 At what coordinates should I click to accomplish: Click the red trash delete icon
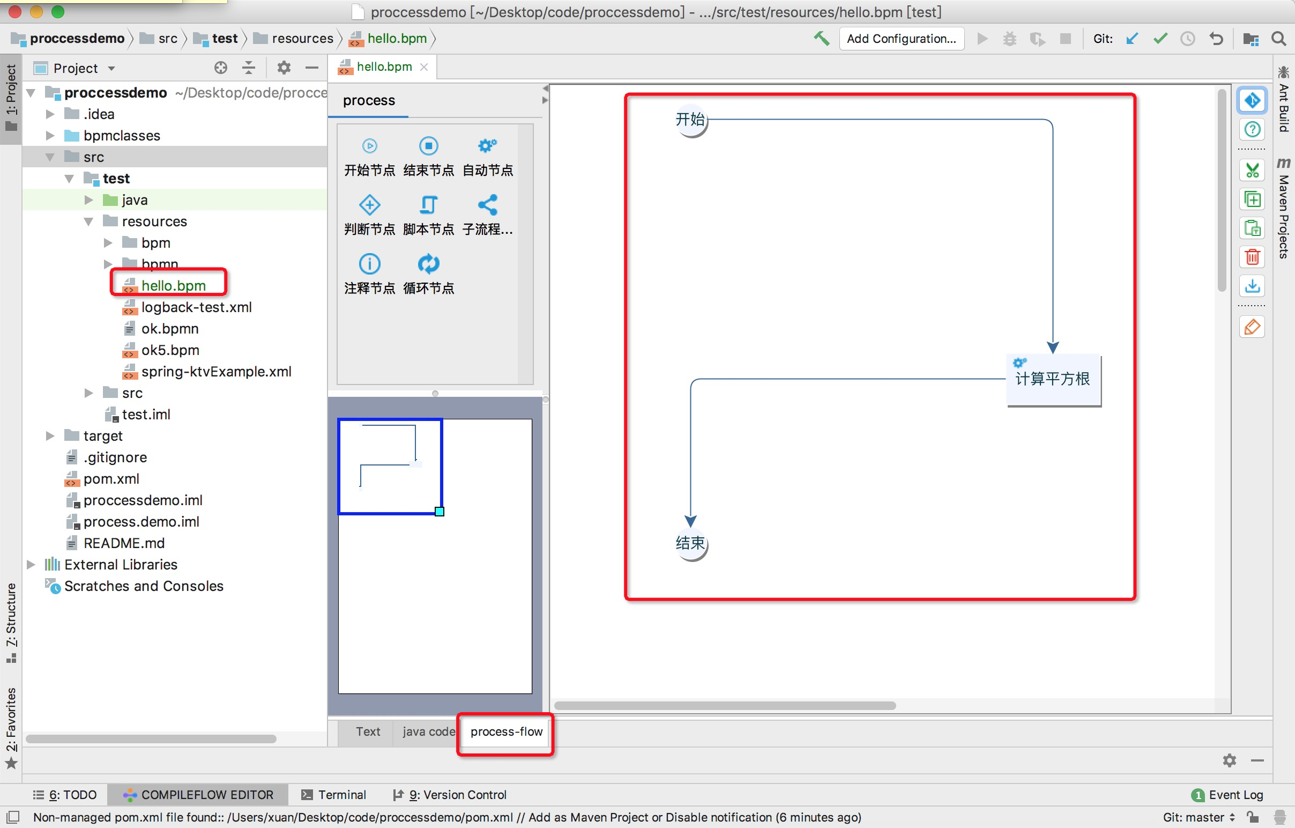pos(1252,257)
